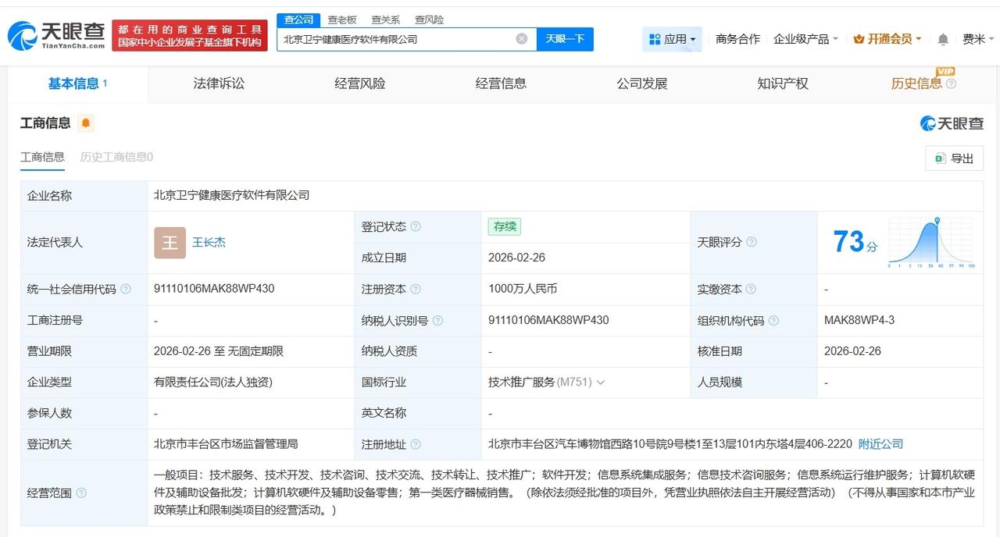Open the 历史工商信息 tab
This screenshot has height=537, width=1000.
point(116,158)
